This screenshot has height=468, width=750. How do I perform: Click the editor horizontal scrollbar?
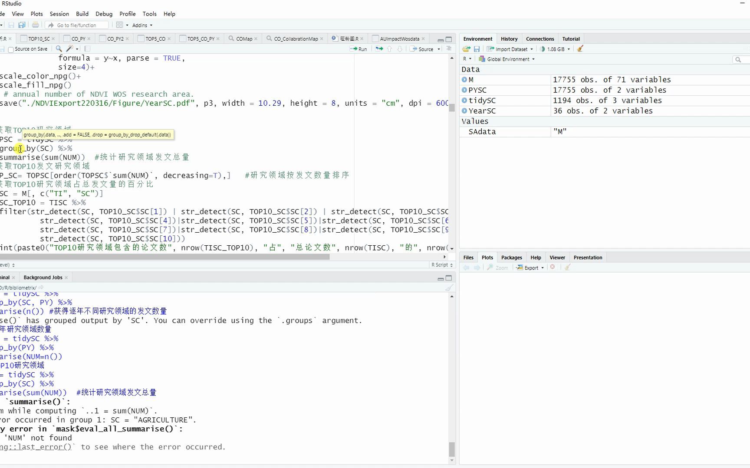tap(165, 257)
